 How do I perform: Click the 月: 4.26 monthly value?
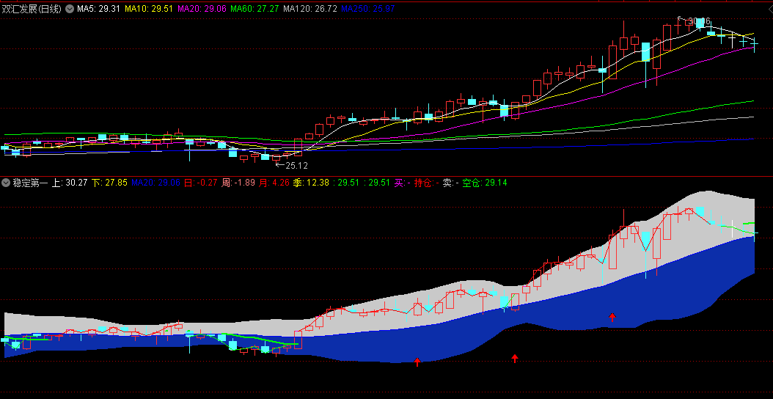click(x=274, y=183)
